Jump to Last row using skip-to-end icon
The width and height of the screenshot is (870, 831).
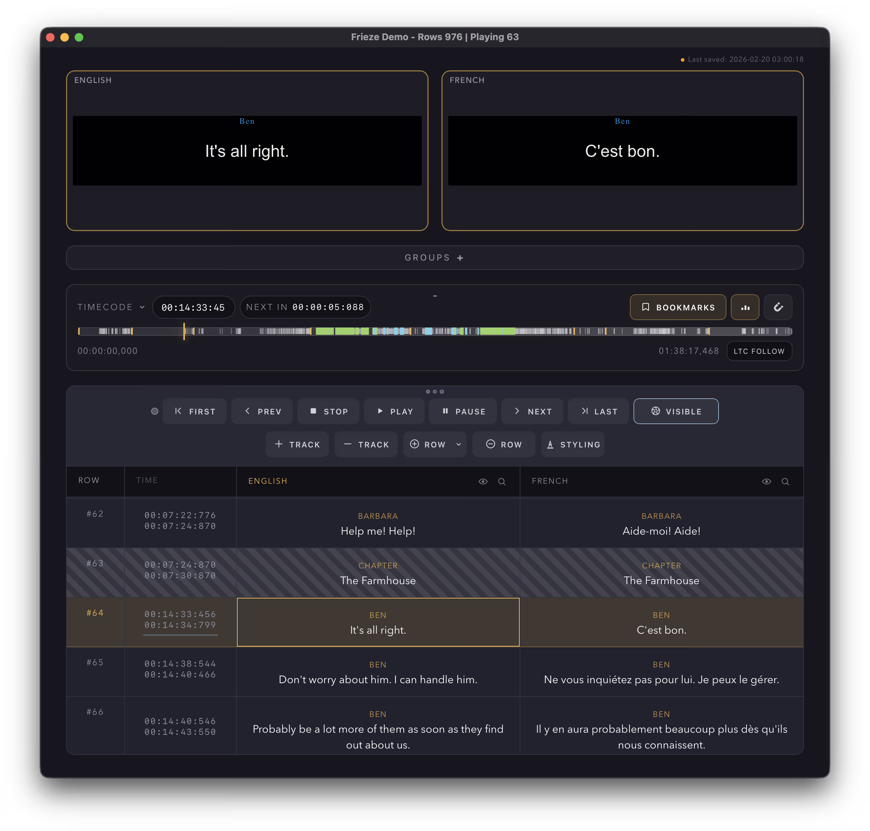585,411
